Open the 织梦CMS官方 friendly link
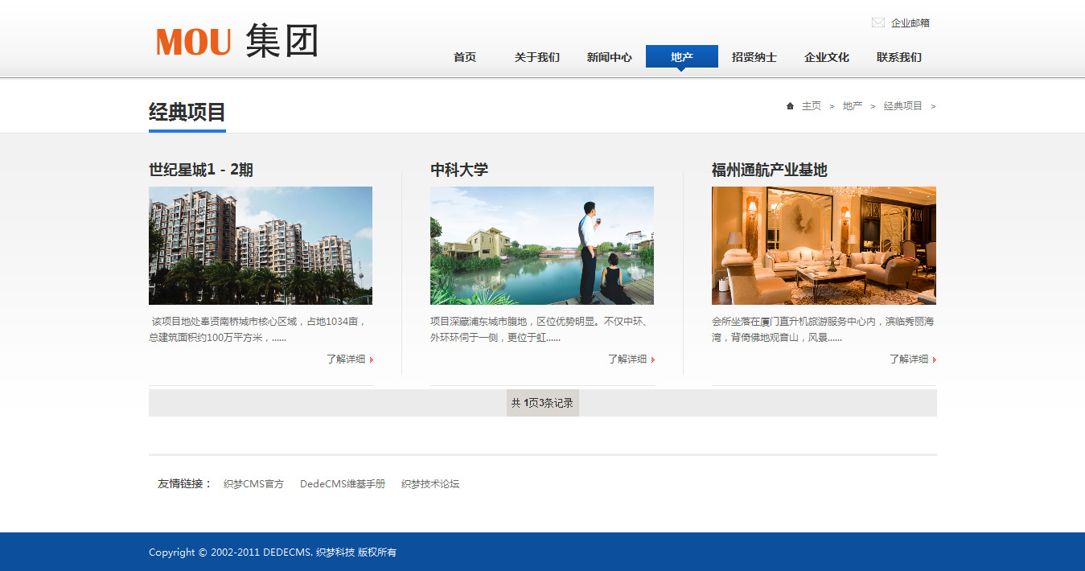Viewport: 1085px width, 571px height. [253, 484]
